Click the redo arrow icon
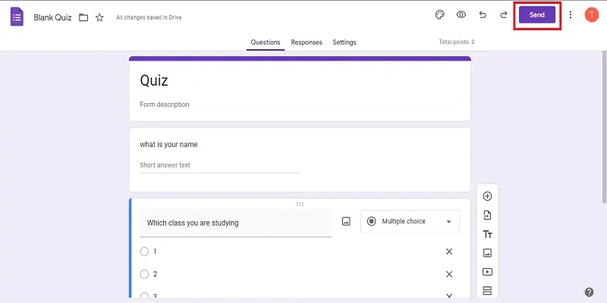Viewport: 607px width, 303px height. [x=503, y=15]
